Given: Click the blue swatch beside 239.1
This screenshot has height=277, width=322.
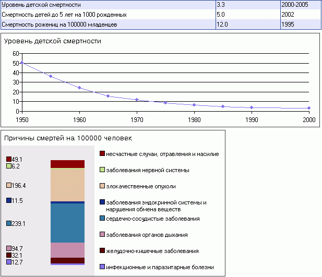Looking at the screenshot, I should pos(8,223).
